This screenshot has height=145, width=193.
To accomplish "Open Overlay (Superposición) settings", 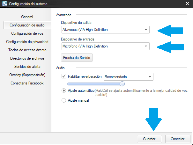I will click(x=27, y=75).
